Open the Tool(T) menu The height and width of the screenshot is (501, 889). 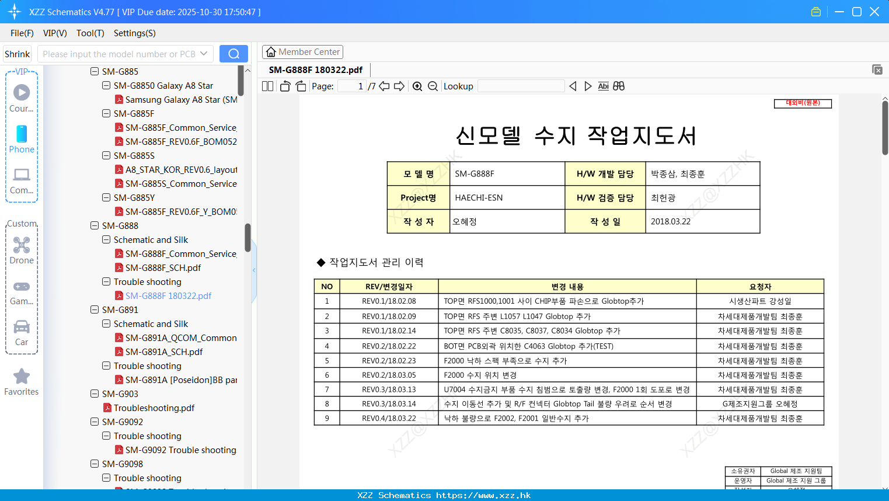[90, 33]
